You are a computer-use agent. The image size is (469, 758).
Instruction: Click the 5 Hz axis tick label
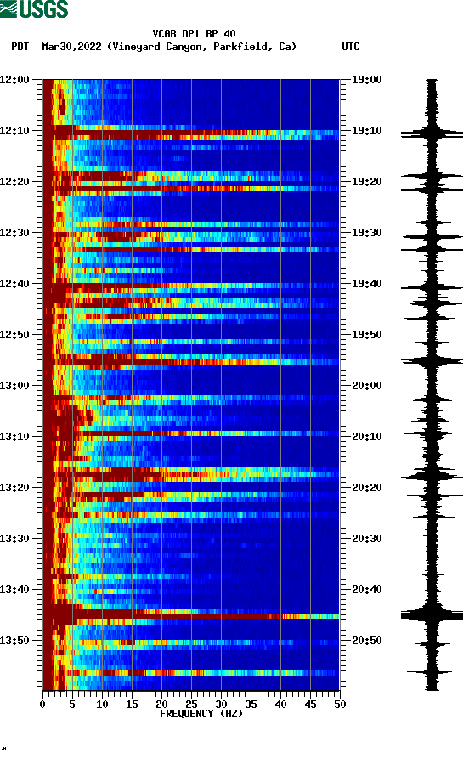(x=72, y=704)
